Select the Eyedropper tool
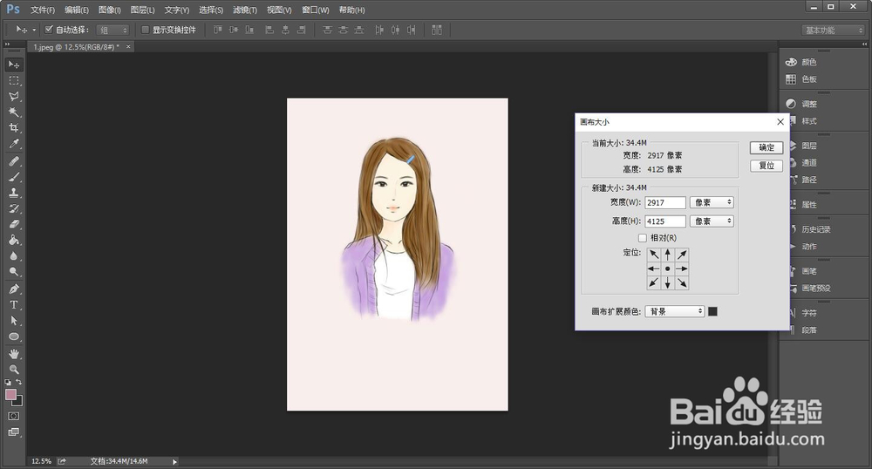 [x=14, y=143]
